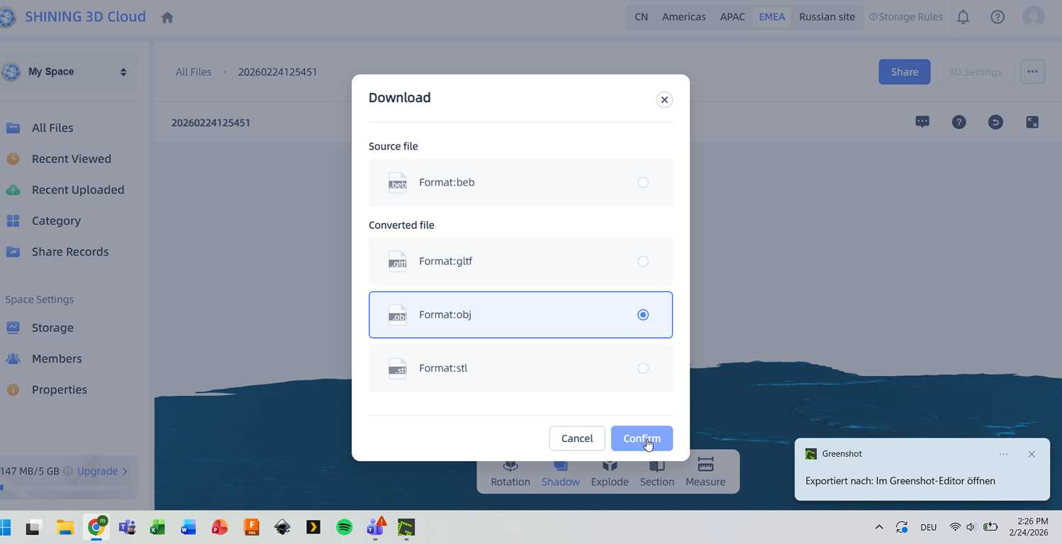Open the notifications bell

[963, 17]
